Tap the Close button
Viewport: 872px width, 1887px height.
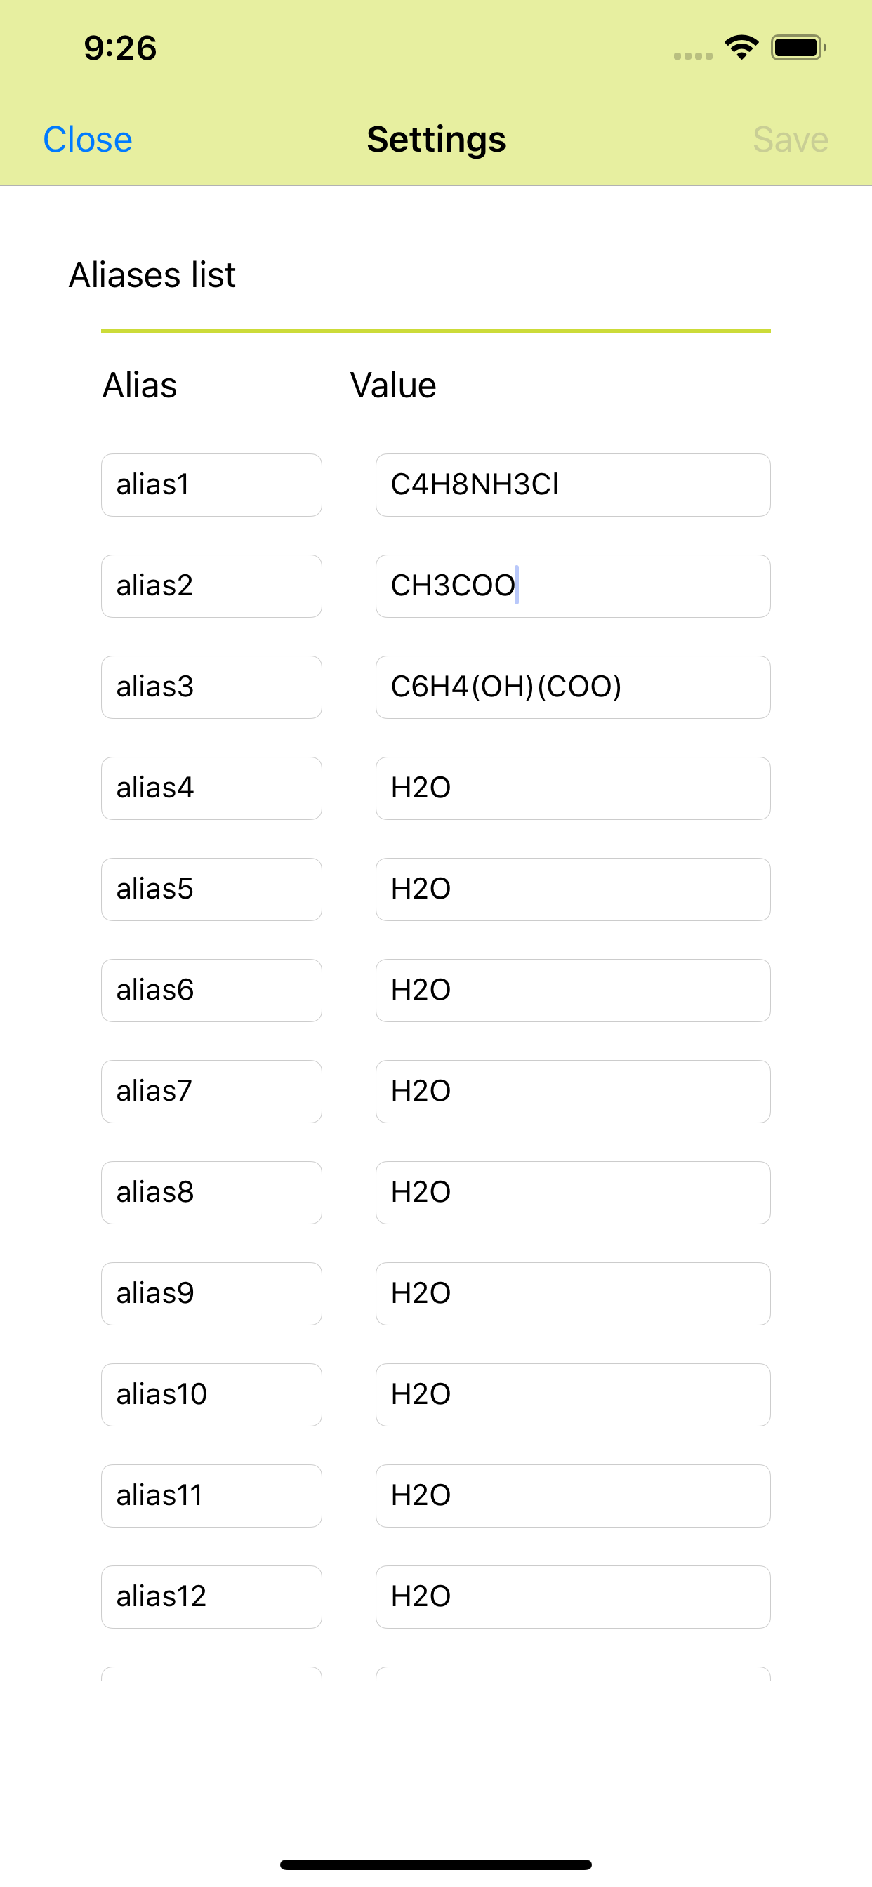88,139
